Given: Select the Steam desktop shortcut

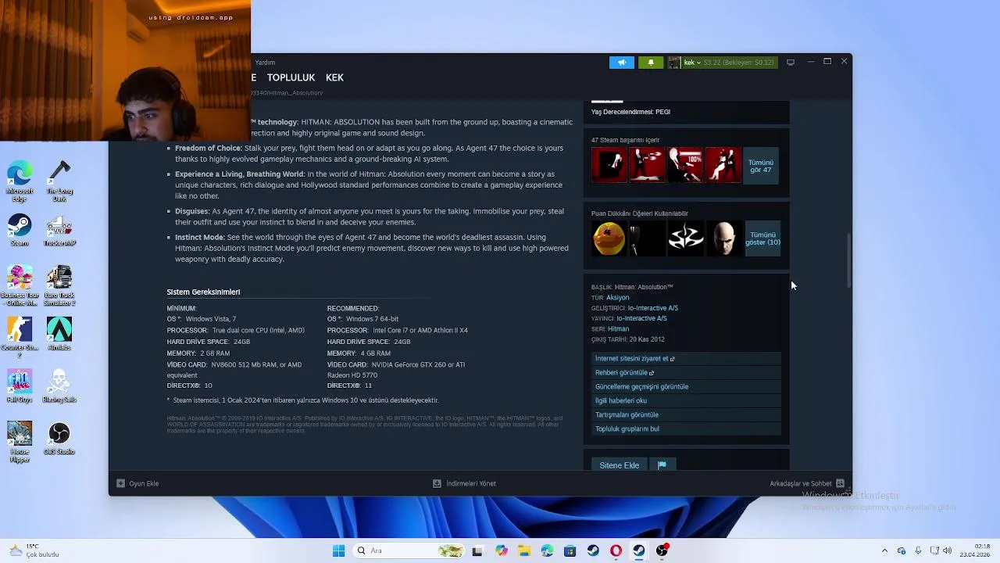Looking at the screenshot, I should point(20,230).
